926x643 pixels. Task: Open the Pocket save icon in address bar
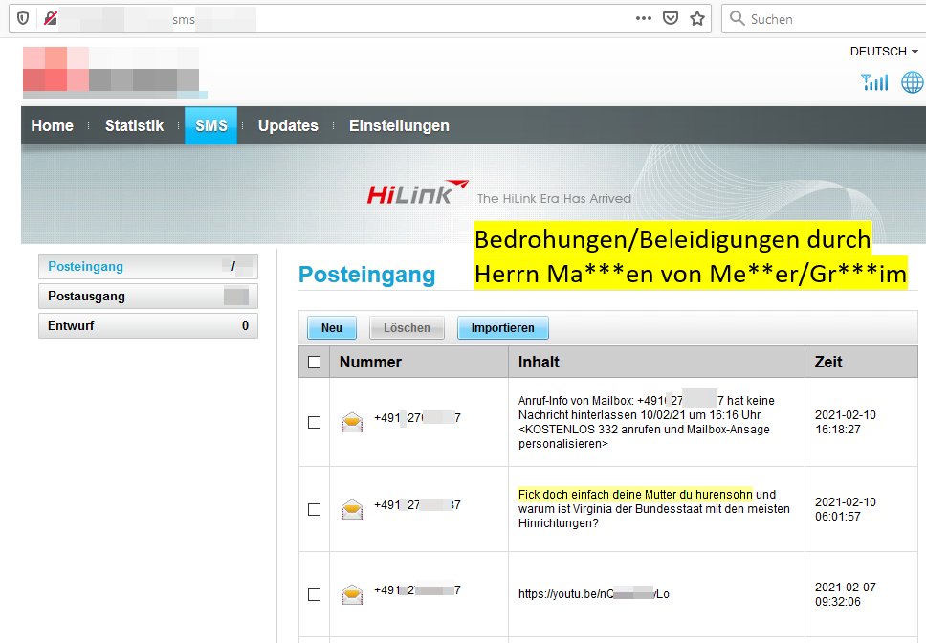coord(671,18)
